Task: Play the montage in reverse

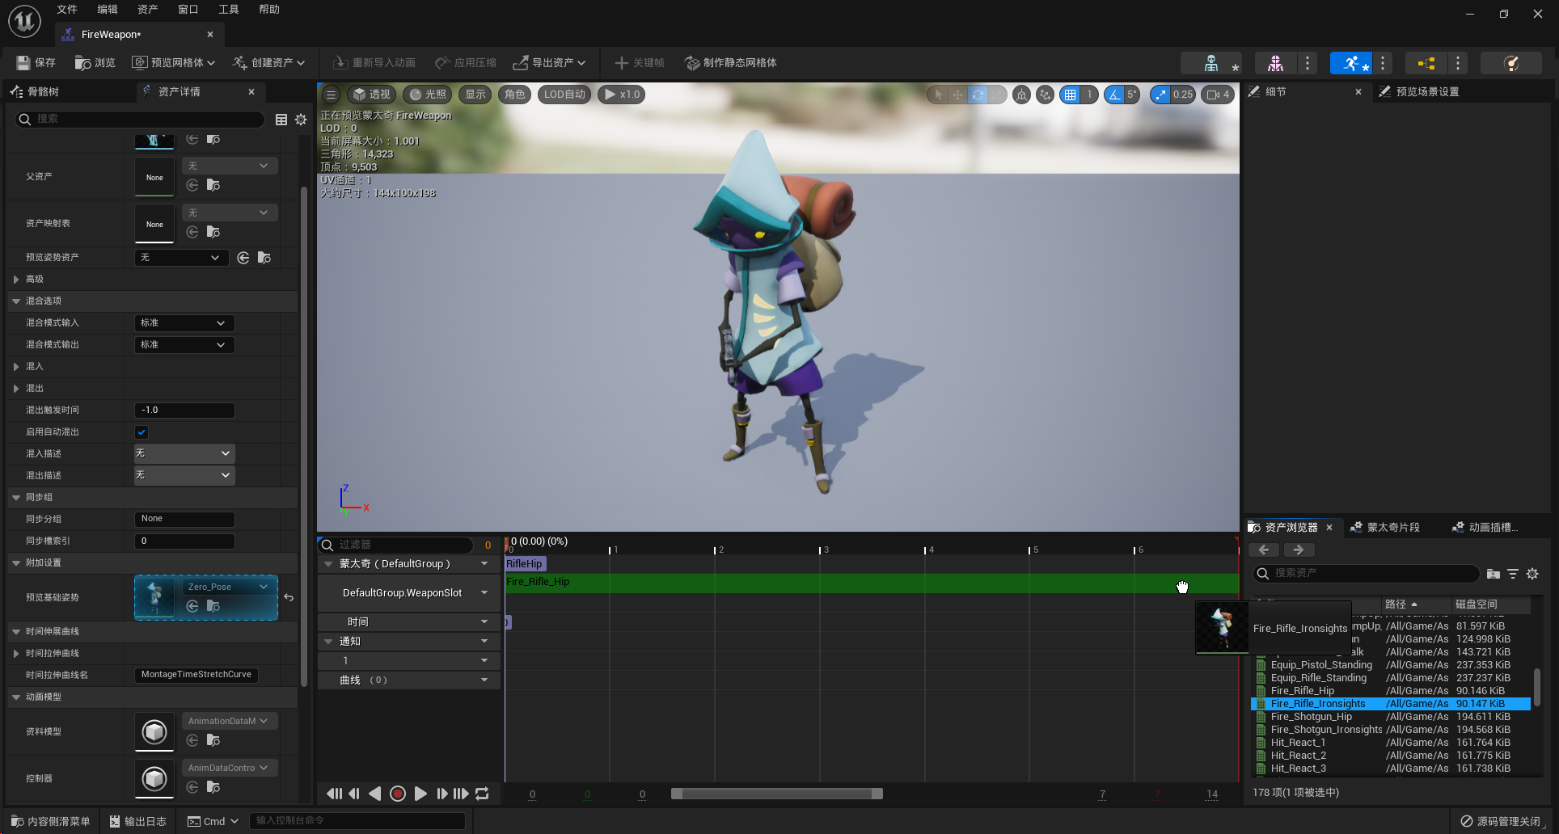Action: click(375, 794)
